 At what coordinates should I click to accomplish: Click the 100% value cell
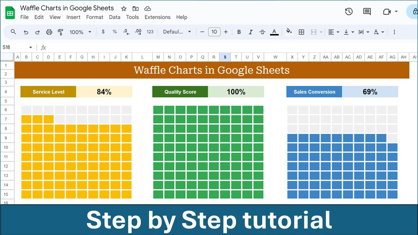point(236,92)
